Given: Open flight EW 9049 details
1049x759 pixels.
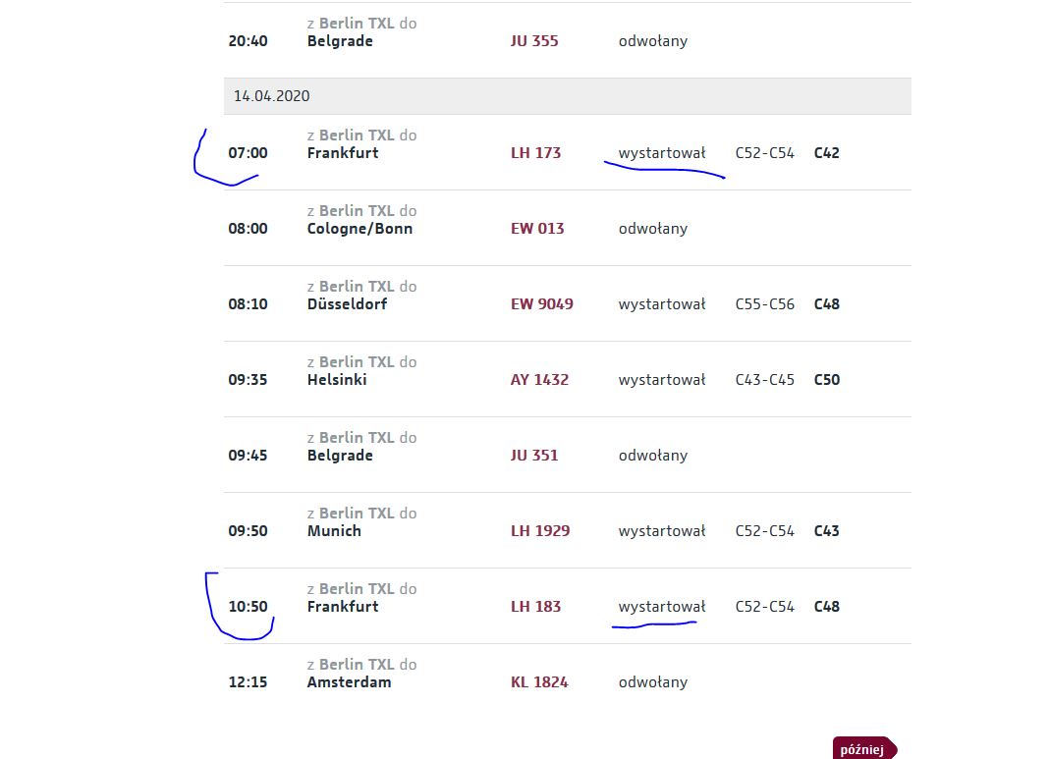Looking at the screenshot, I should coord(542,303).
